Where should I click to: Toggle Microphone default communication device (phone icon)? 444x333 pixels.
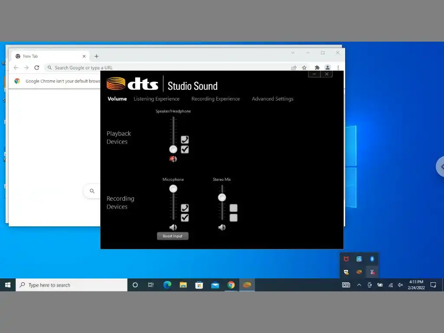point(185,208)
